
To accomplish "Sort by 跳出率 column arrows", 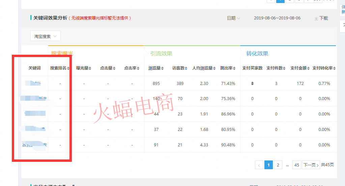I will click(x=235, y=68).
